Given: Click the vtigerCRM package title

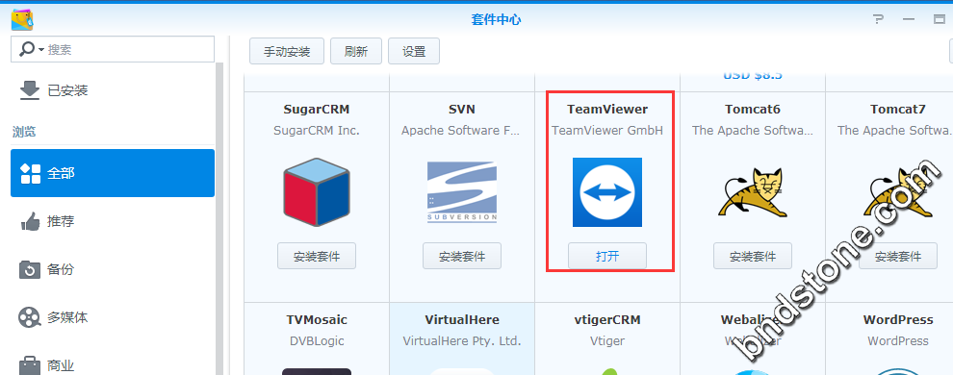Looking at the screenshot, I should (x=607, y=320).
